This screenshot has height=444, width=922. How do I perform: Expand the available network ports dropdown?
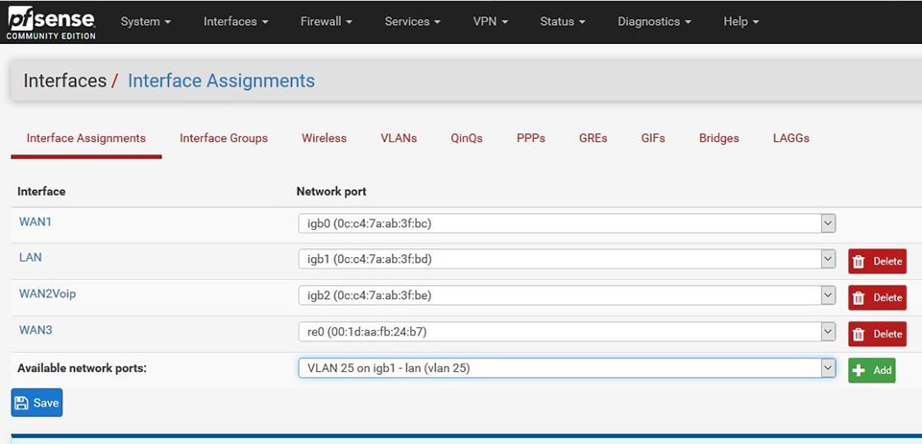click(x=567, y=368)
